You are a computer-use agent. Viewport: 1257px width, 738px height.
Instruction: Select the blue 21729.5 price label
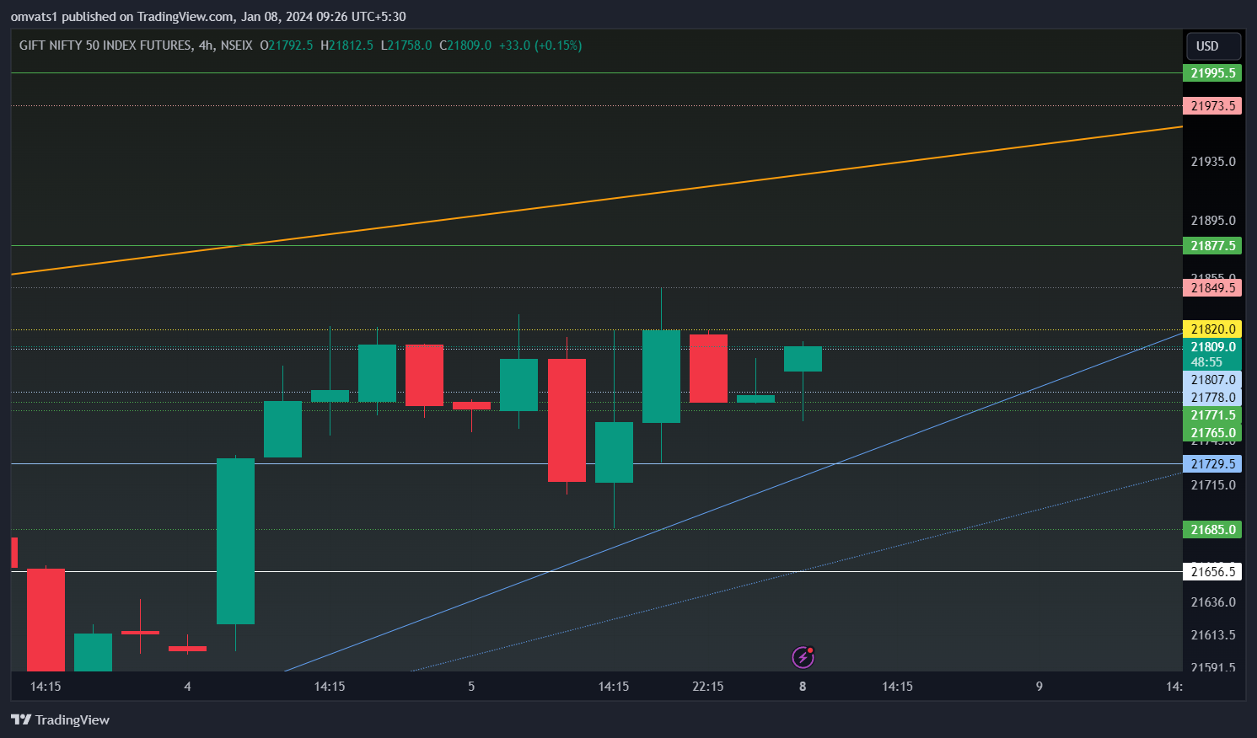coord(1212,464)
